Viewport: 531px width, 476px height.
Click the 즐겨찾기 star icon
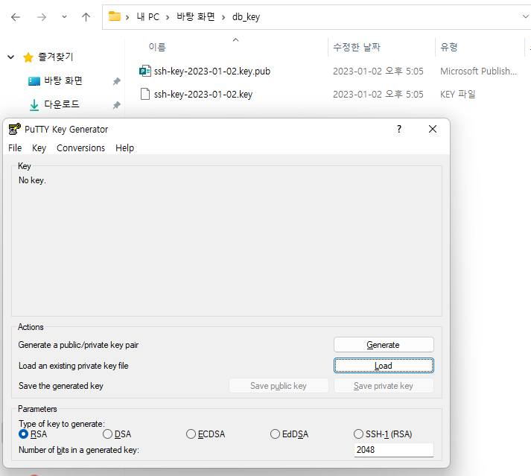(28, 57)
